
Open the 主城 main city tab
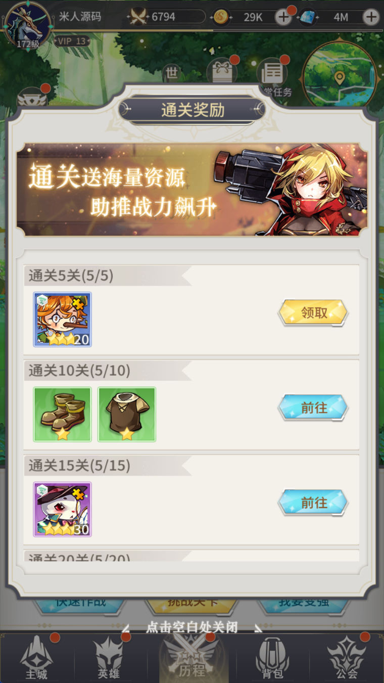coord(36,658)
